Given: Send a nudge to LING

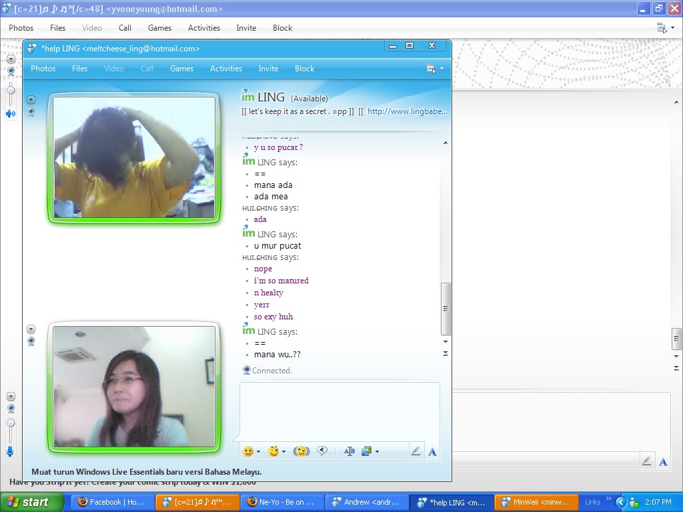Looking at the screenshot, I should pyautogui.click(x=301, y=451).
